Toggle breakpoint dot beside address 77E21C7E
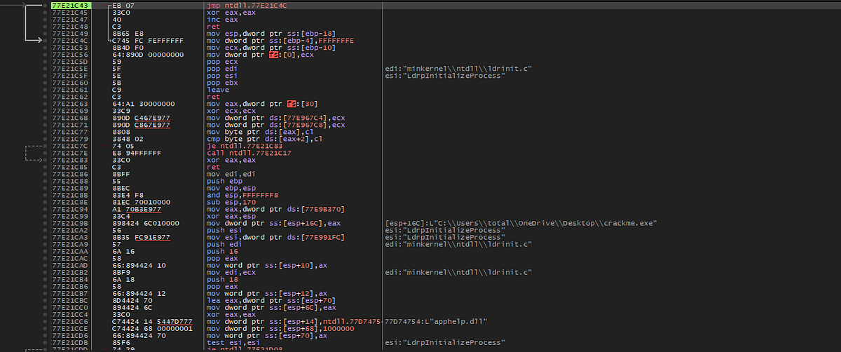841x352 pixels. pos(45,152)
